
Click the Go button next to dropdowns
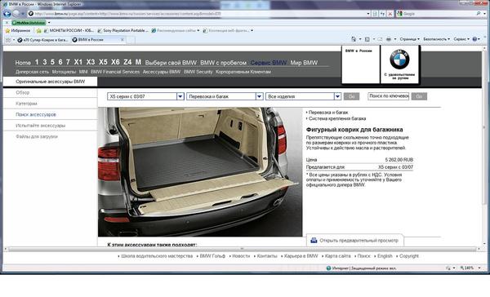tap(351, 96)
